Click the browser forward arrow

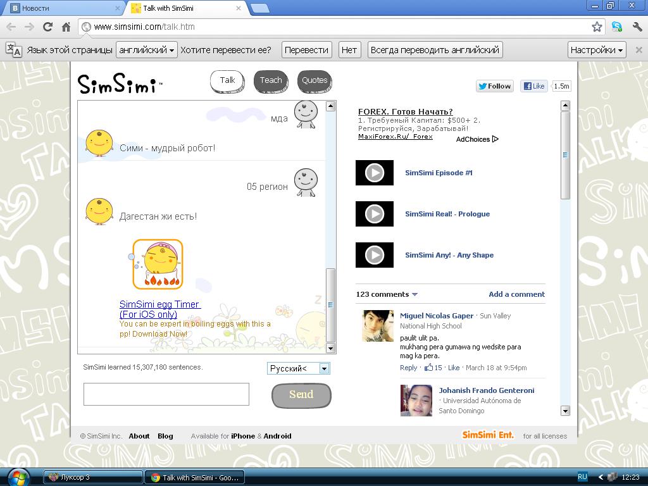[29, 27]
